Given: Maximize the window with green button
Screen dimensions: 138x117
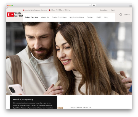Looking at the screenshot, I should (12, 5).
